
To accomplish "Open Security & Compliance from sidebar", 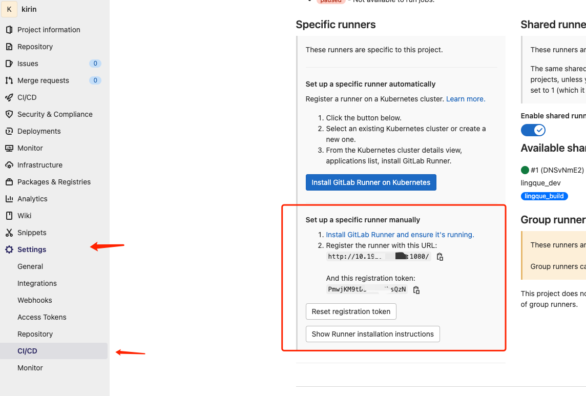I will point(55,114).
